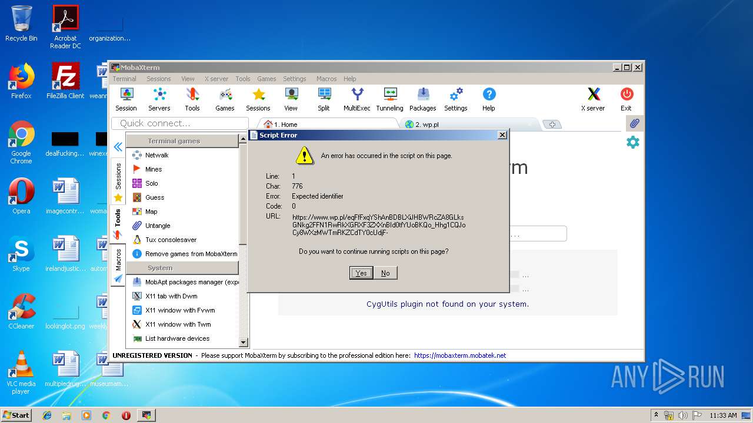Open the Sessions star toolbar icon
Viewport: 753px width, 423px height.
click(258, 99)
